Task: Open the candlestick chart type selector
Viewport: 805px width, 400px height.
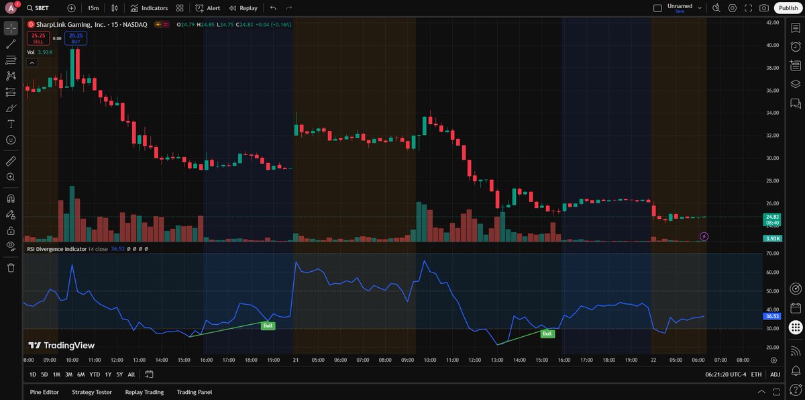Action: [115, 8]
